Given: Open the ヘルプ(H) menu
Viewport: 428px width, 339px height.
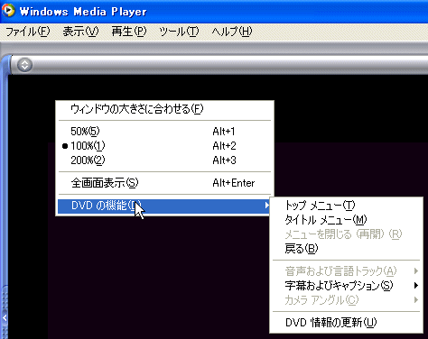Looking at the screenshot, I should coord(231,32).
